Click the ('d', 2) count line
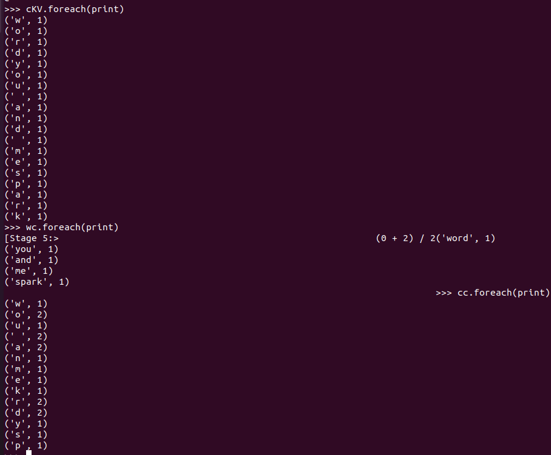 pos(25,413)
